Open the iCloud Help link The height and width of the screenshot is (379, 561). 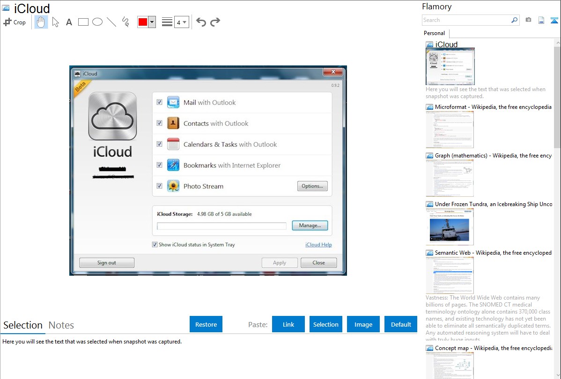coord(318,245)
